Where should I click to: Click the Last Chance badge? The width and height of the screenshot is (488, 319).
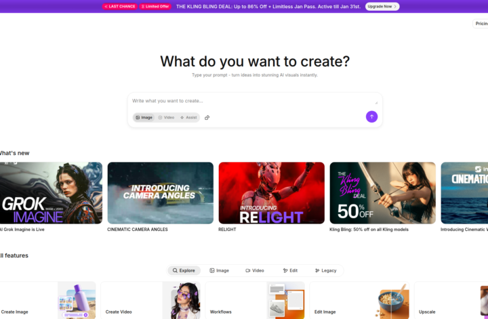[120, 6]
